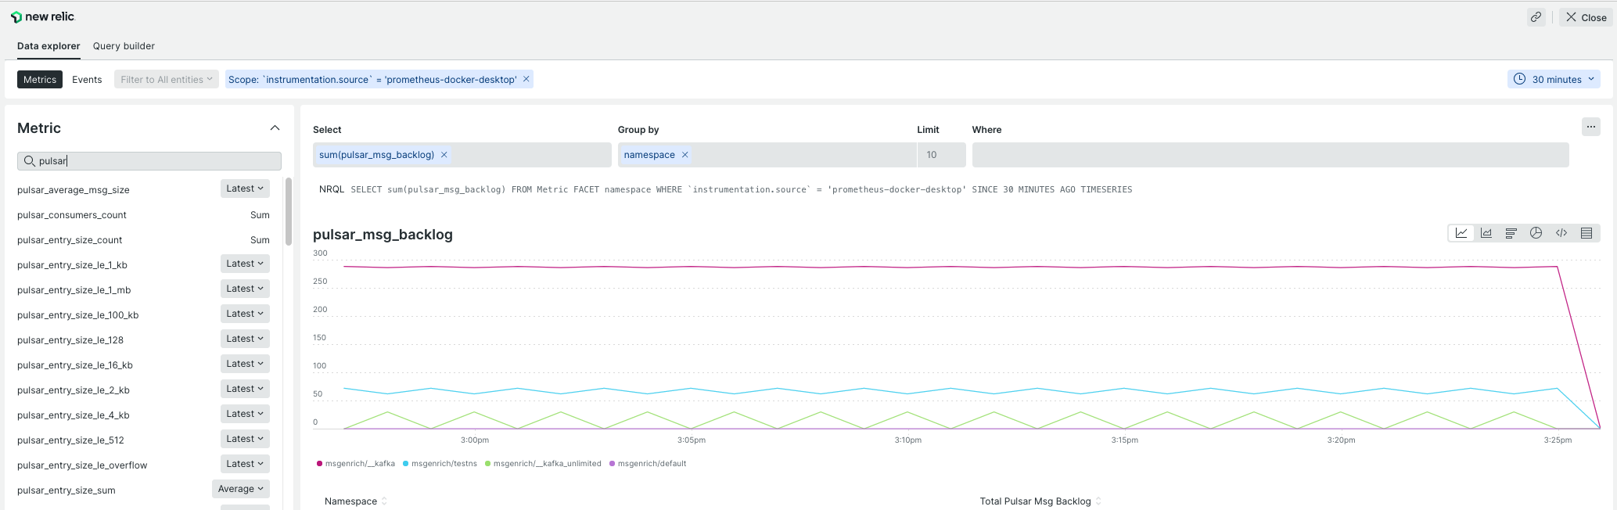Toggle to the Events data type

(x=87, y=80)
